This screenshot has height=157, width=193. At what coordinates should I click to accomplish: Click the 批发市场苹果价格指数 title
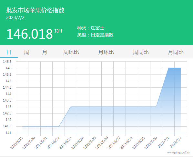point(35,10)
